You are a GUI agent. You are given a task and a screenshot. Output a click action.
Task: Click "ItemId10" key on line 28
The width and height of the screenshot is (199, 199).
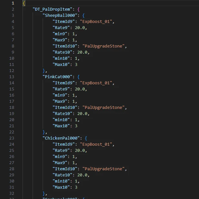(65, 169)
